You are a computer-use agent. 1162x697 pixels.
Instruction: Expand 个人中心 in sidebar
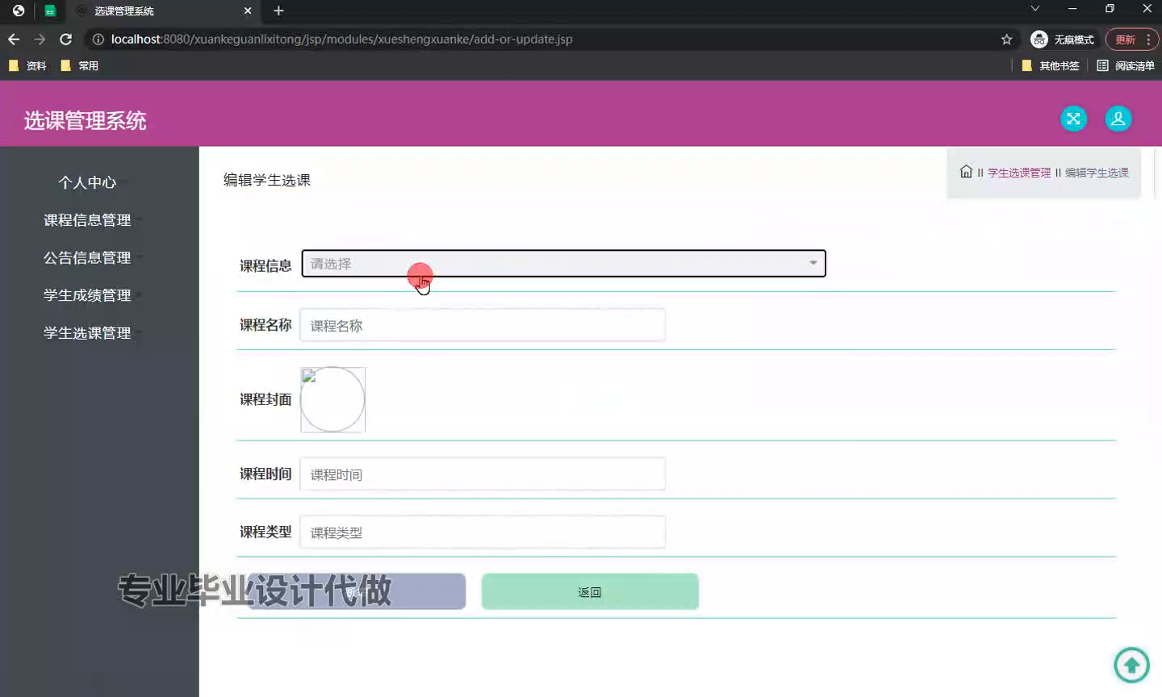(87, 182)
